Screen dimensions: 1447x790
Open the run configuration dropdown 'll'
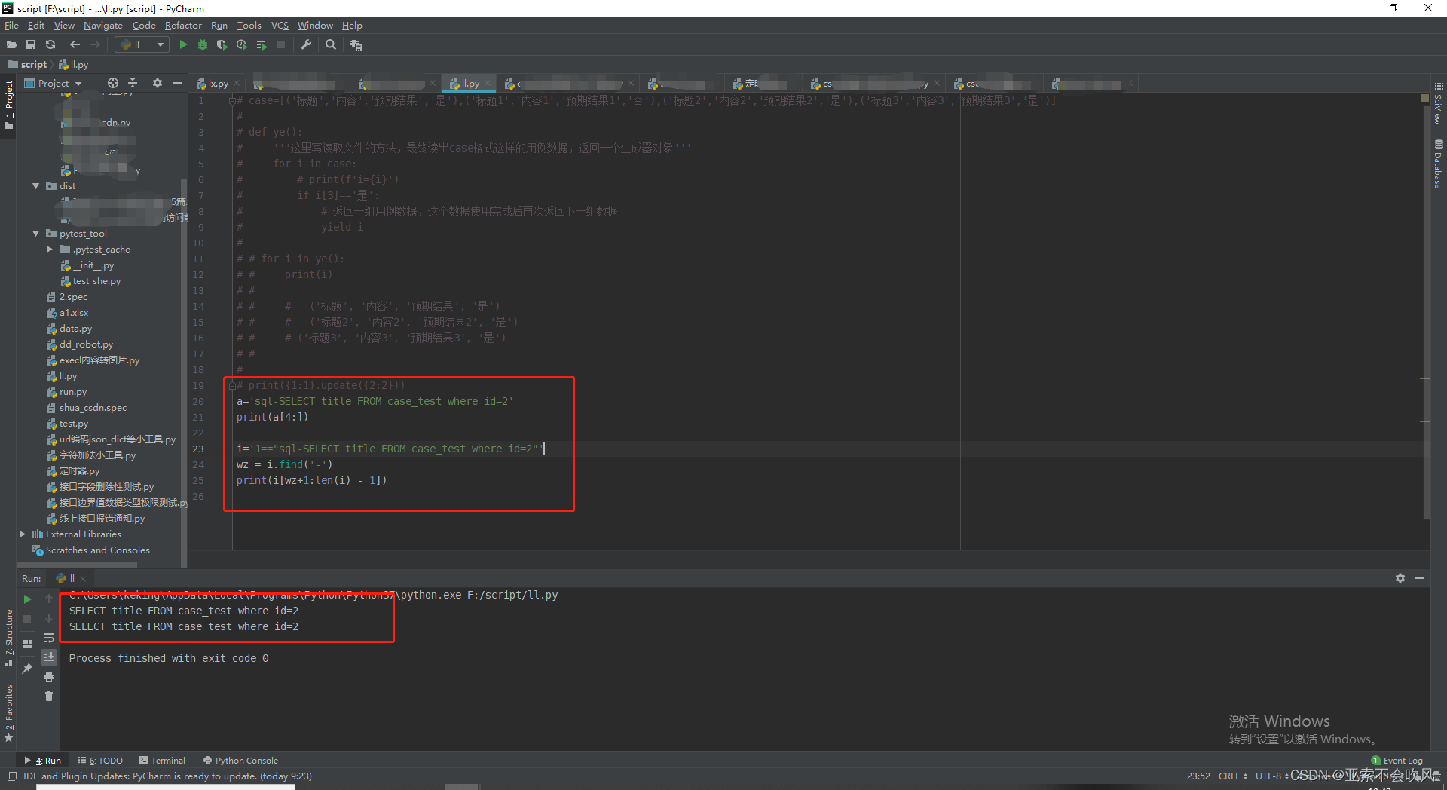(x=142, y=45)
